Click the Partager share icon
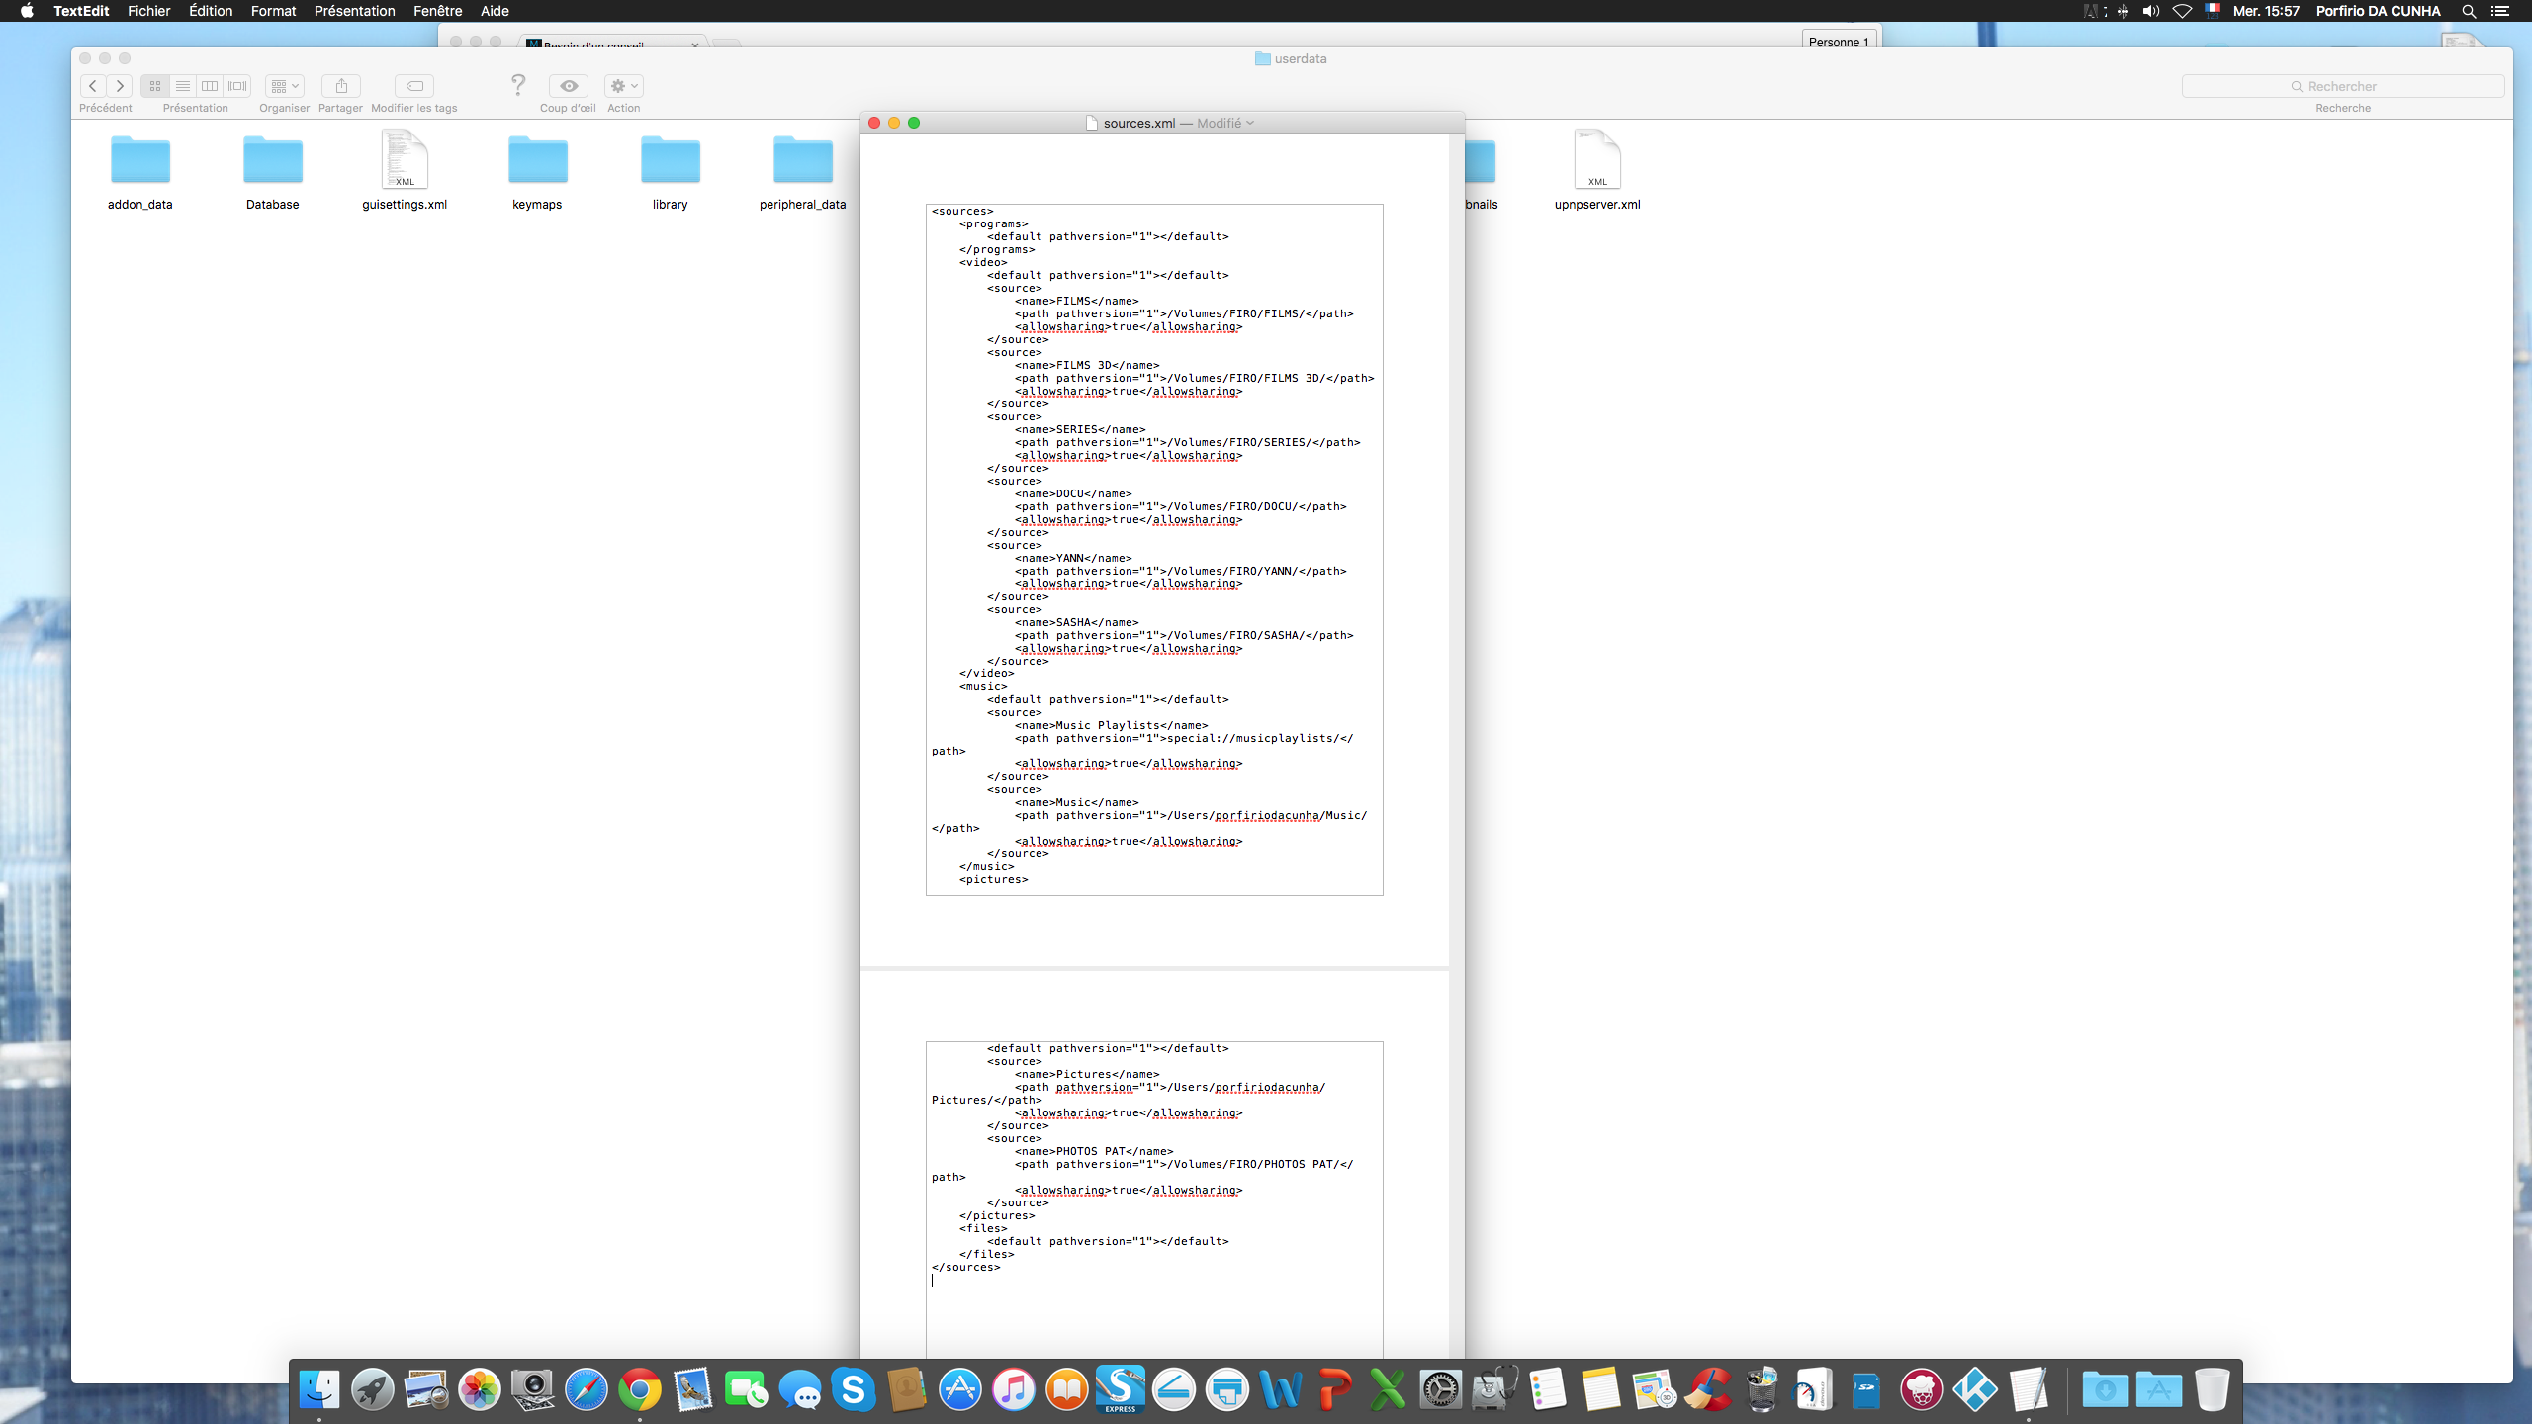Screen dimensions: 2532x1424 pos(340,86)
